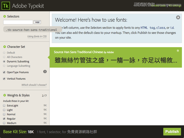This screenshot has height=138, width=184.
Task: Click the Chinese sample text preview
Action: pyautogui.click(x=116, y=60)
